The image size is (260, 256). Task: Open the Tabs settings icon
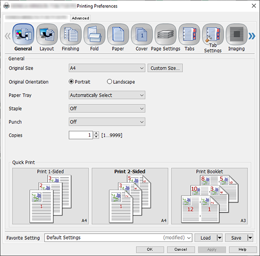(189, 34)
